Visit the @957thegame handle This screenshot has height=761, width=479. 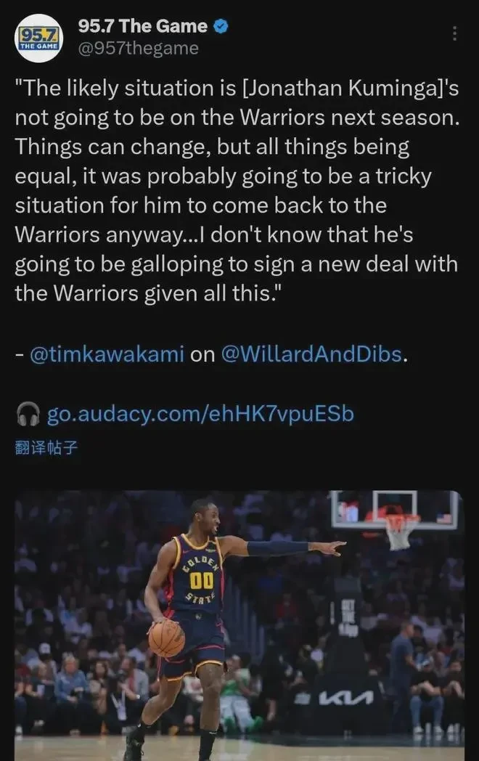click(139, 49)
